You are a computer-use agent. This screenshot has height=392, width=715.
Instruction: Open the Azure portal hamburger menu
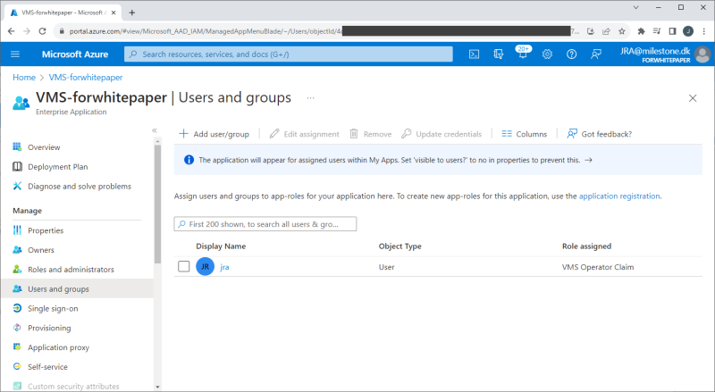(x=15, y=54)
